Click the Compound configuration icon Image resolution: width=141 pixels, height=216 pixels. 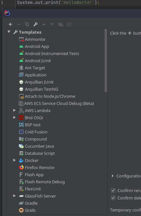tap(21, 139)
